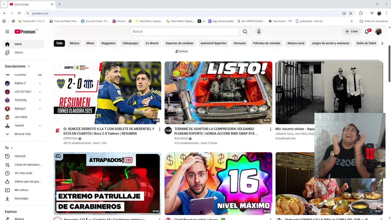The width and height of the screenshot is (391, 220).
Task: Open Boca Resumen Torneo Clausura thumbnail
Action: [108, 93]
